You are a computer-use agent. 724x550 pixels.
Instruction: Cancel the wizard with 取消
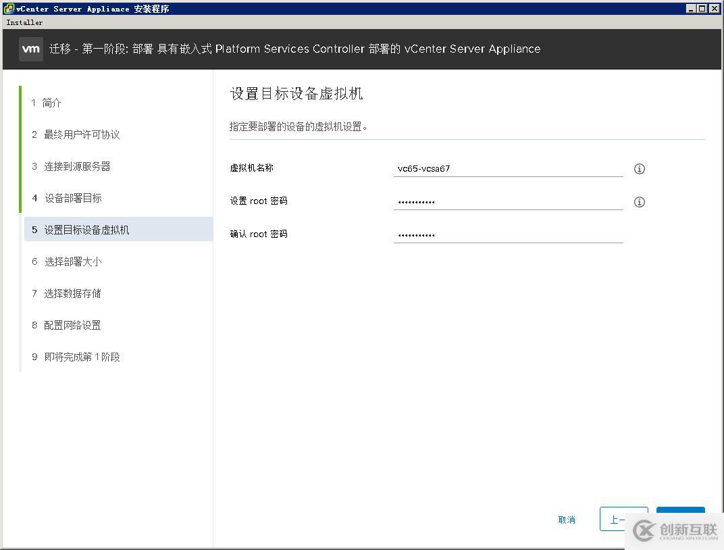click(x=567, y=520)
